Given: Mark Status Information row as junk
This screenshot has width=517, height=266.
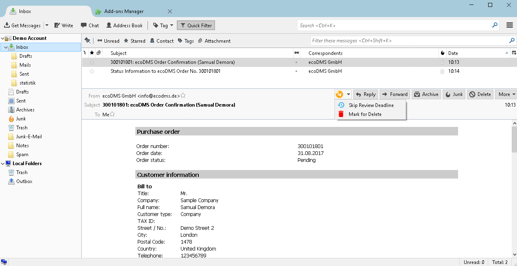Looking at the screenshot, I should click(442, 71).
